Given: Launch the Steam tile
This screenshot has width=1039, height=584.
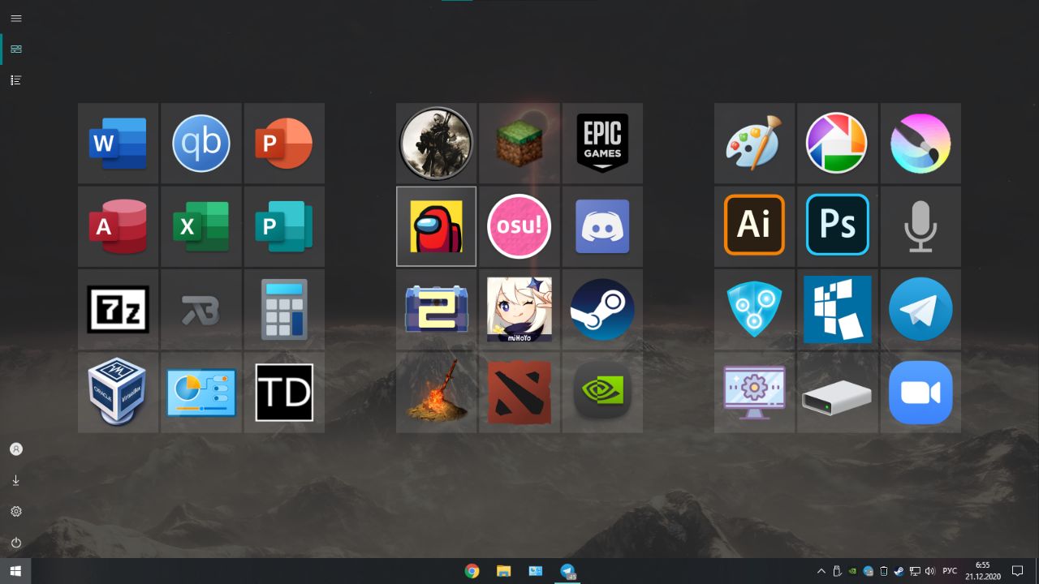Looking at the screenshot, I should click(602, 309).
